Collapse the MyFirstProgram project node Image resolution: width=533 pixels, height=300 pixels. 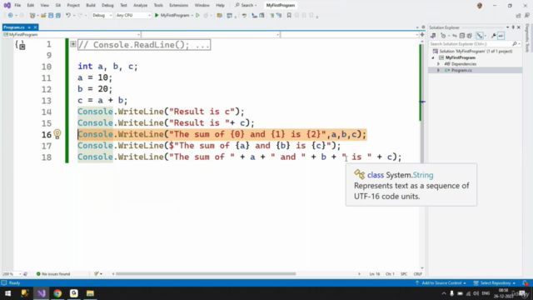tap(433, 57)
